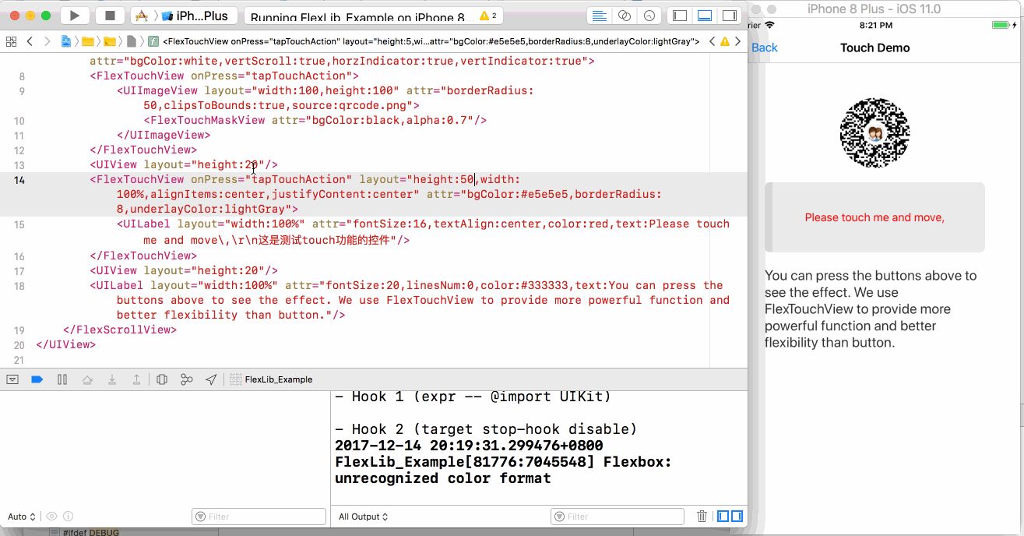Open the Version editor icon
Image resolution: width=1024 pixels, height=536 pixels.
[649, 16]
